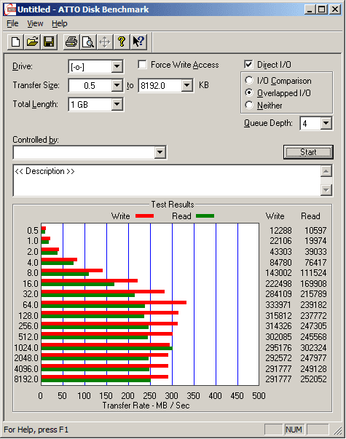Click the Transfer Rate - MB / Sec axis label
Viewport: 346px width, 439px height.
146,406
